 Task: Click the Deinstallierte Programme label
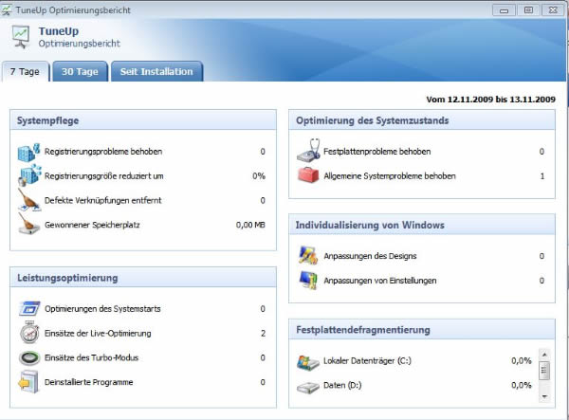click(x=88, y=382)
